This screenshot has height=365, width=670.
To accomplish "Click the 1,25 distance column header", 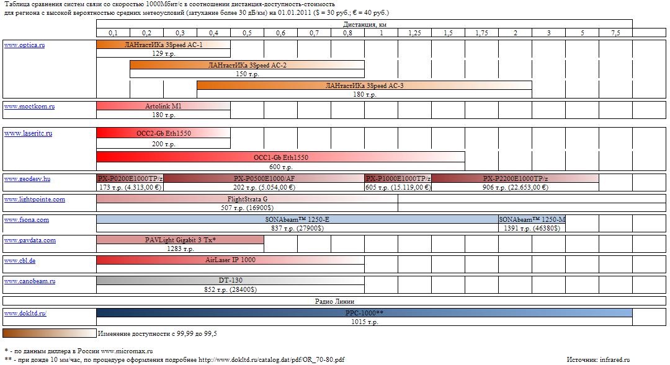I will tap(414, 33).
